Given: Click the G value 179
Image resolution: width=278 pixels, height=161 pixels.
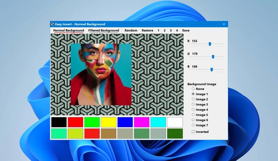Looking at the screenshot, I should 195,54.
